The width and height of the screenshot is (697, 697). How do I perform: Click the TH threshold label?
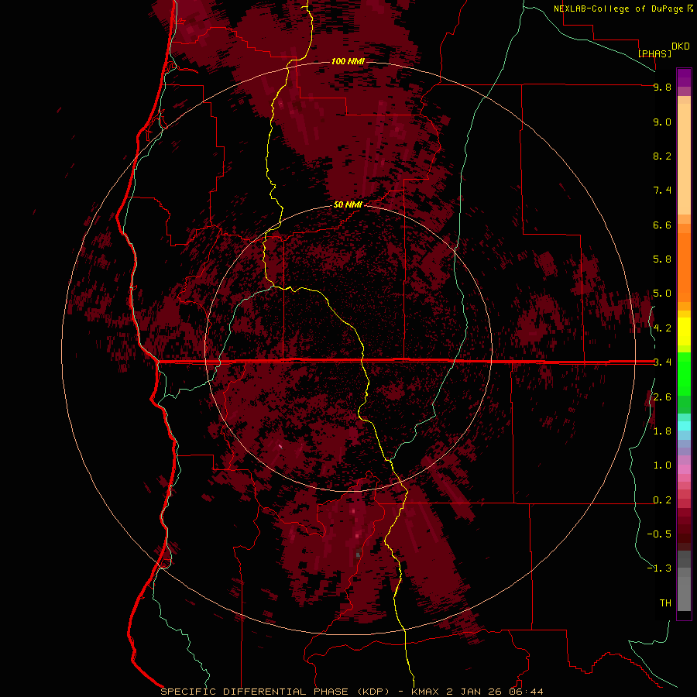tap(665, 603)
